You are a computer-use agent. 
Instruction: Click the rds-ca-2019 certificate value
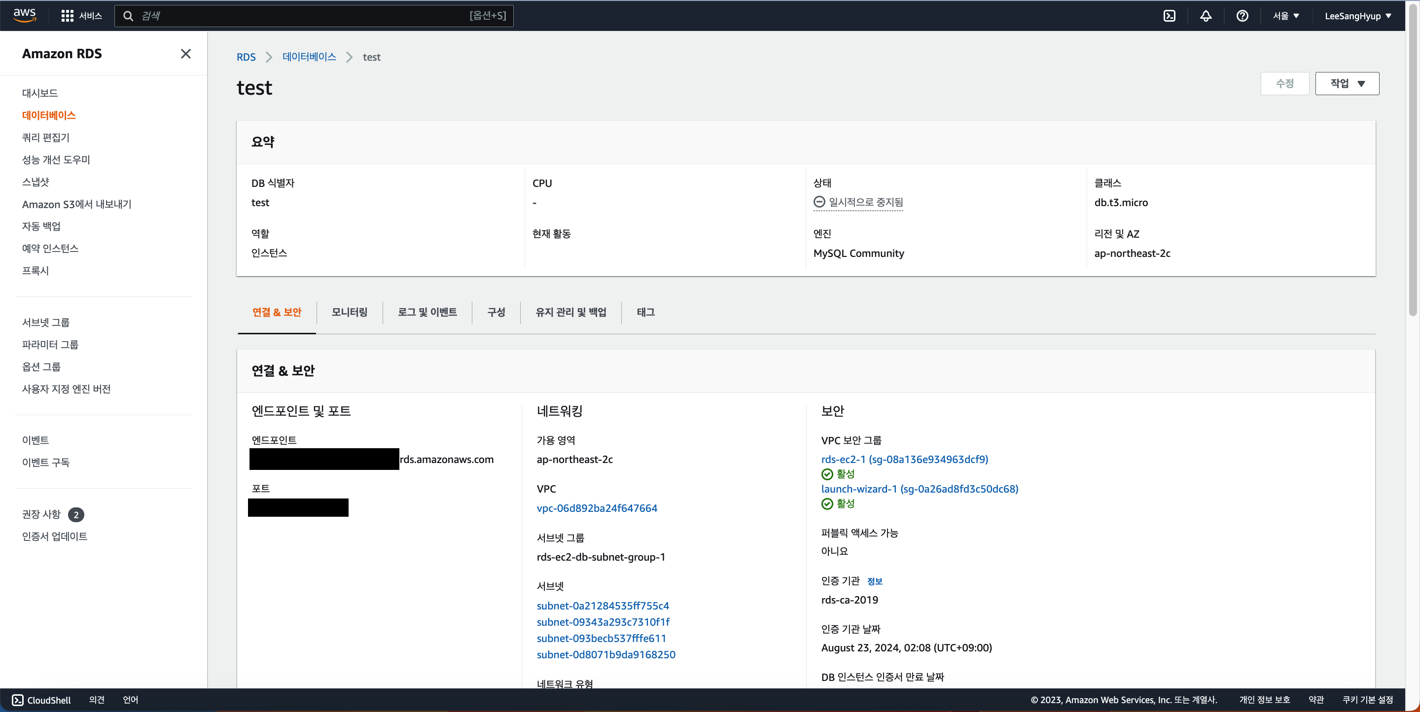849,600
